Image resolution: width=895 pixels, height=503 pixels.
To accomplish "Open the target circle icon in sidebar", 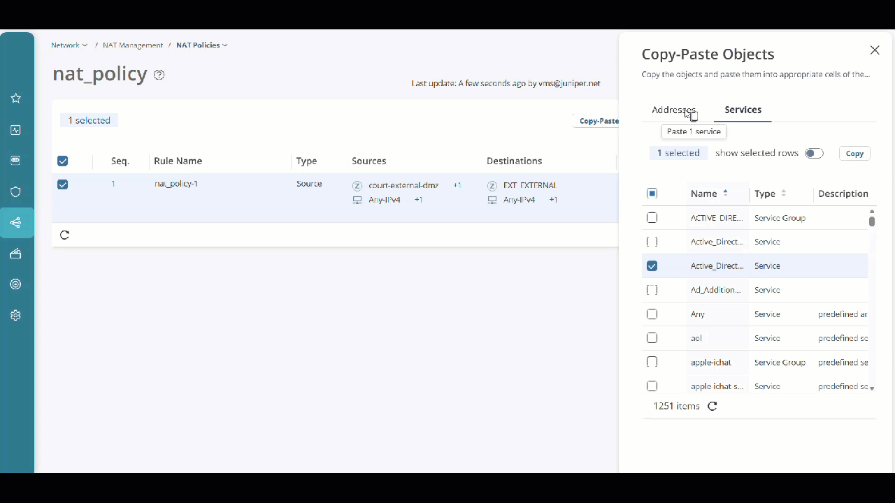I will (x=15, y=284).
